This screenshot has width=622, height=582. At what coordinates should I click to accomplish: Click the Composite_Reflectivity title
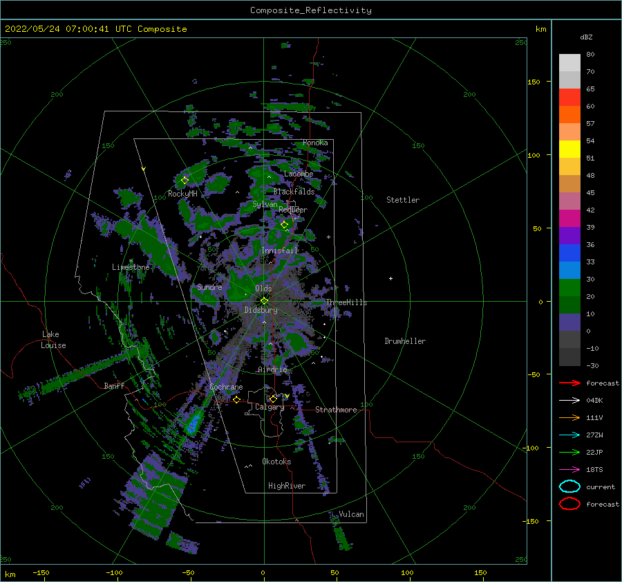click(x=311, y=10)
